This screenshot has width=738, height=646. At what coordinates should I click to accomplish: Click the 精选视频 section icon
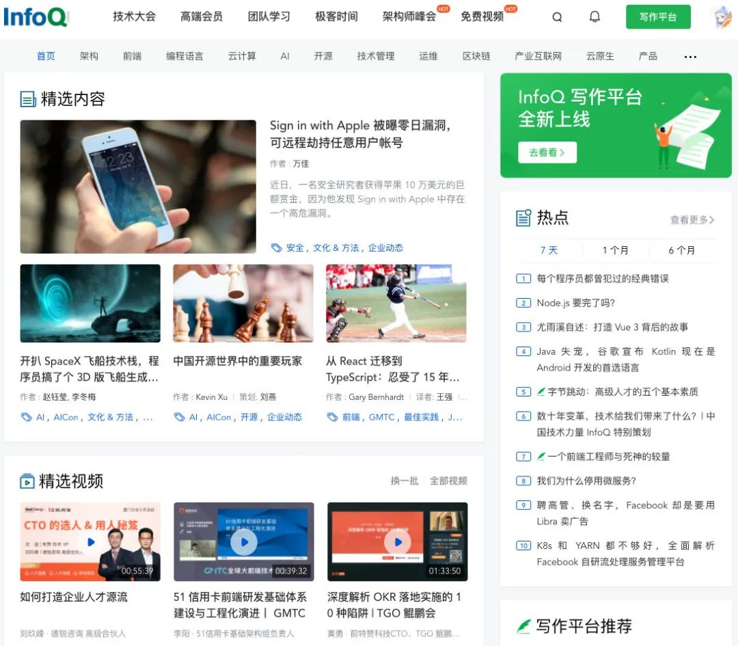point(27,481)
